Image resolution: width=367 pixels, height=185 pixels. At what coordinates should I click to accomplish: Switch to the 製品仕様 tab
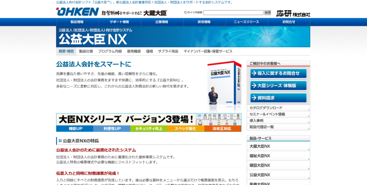point(86,51)
